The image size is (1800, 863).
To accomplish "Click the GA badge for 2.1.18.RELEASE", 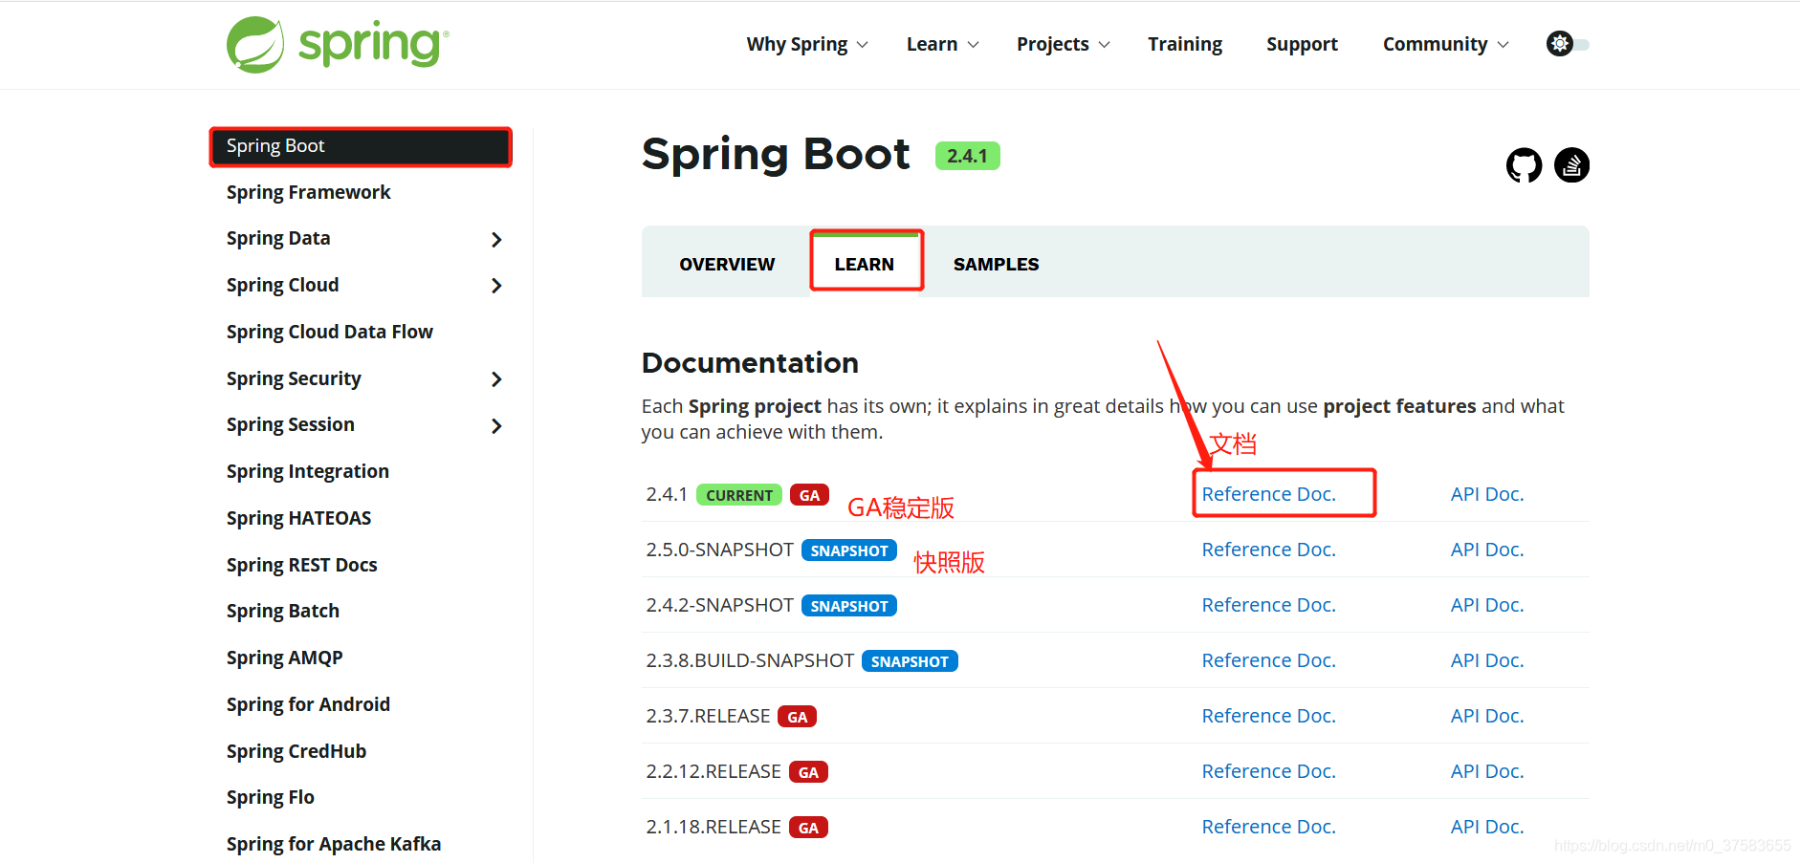I will tap(808, 828).
